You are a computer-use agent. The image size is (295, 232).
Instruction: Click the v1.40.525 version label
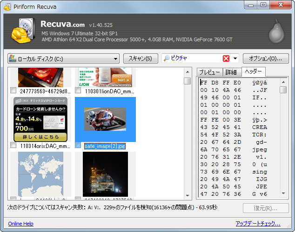(101, 25)
